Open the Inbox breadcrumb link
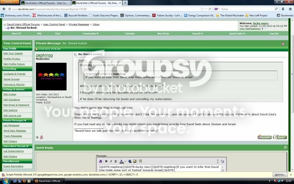 pyautogui.click(x=96, y=24)
